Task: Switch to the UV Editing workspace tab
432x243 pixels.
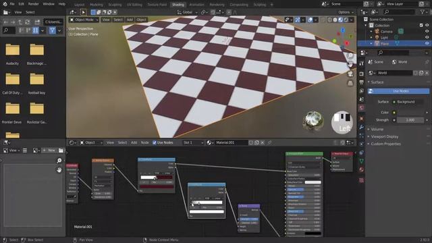Action: pyautogui.click(x=134, y=5)
